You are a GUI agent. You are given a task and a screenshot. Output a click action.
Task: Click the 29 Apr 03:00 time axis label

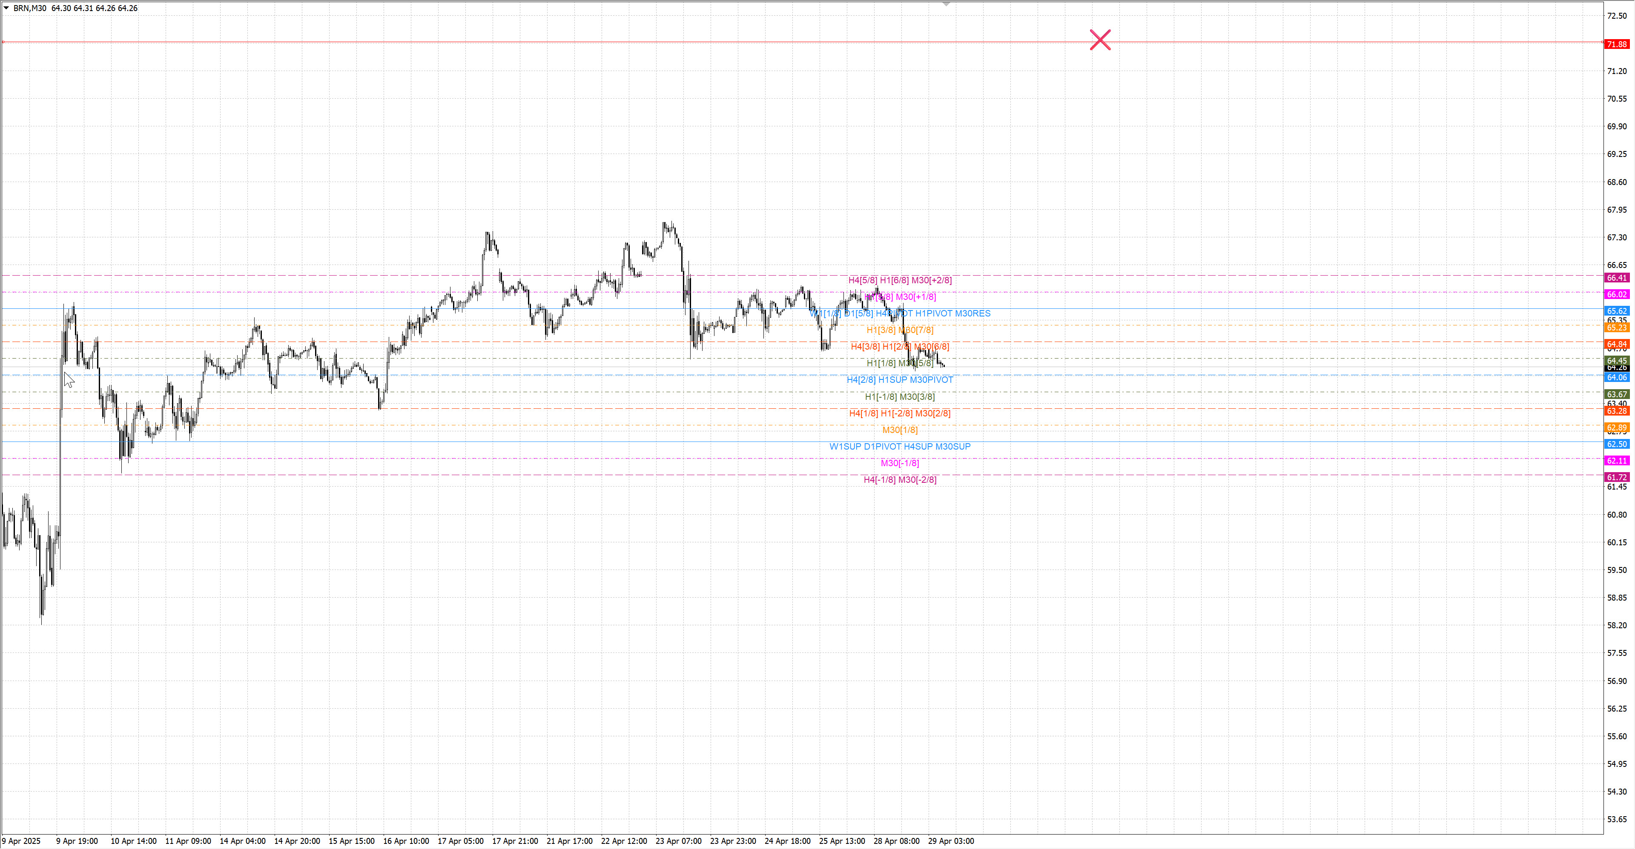pyautogui.click(x=950, y=841)
